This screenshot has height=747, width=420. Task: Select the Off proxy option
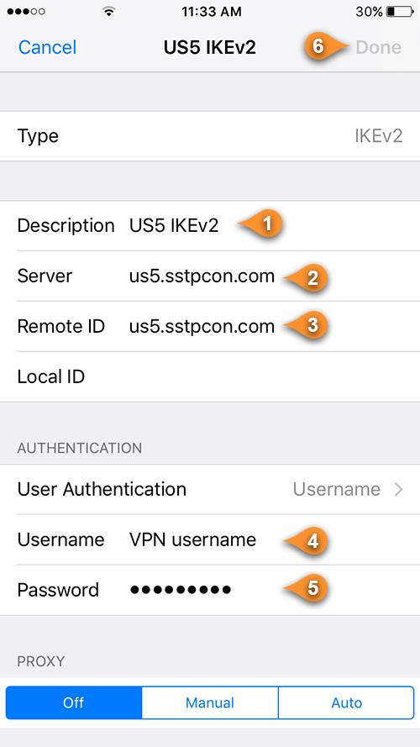[74, 702]
